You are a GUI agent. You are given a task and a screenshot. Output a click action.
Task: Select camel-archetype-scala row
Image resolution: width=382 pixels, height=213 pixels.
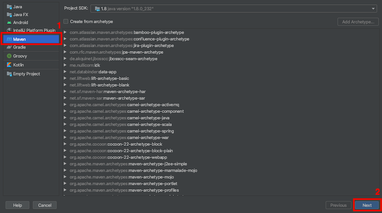tap(221, 124)
